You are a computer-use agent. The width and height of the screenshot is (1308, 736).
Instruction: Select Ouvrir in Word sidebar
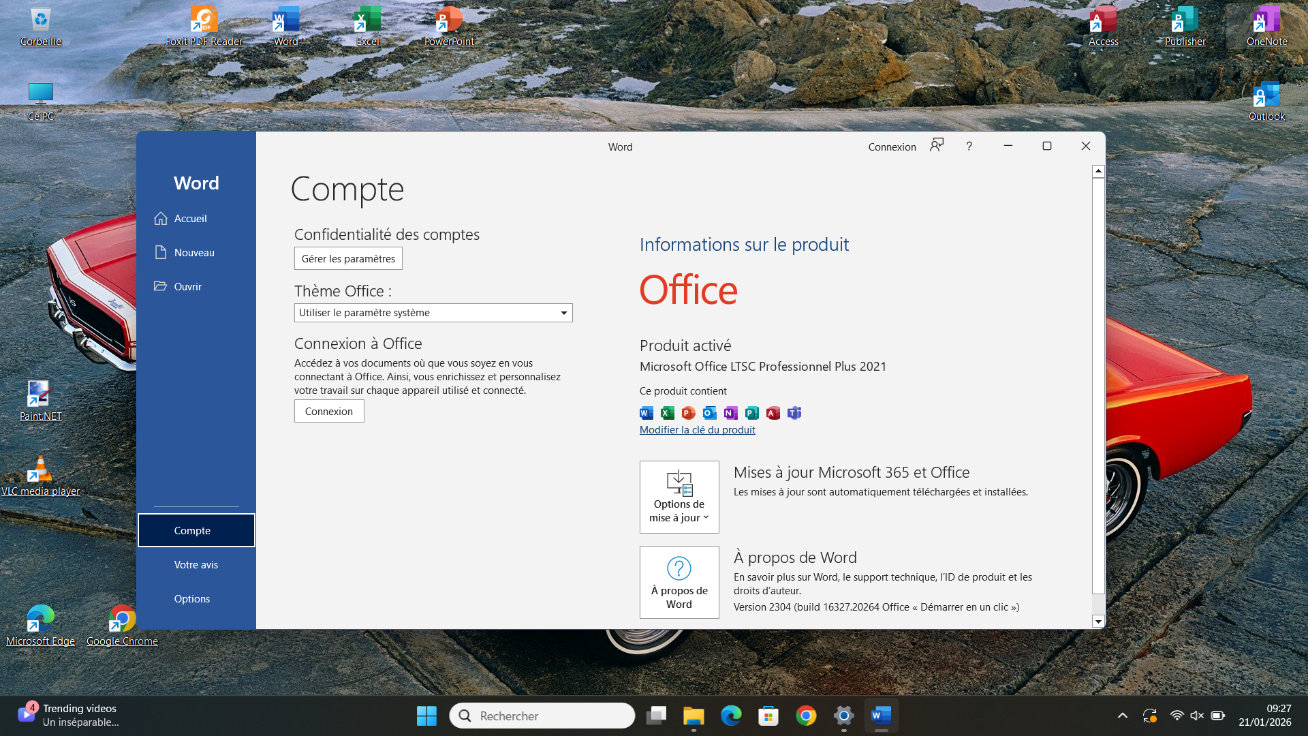click(196, 286)
